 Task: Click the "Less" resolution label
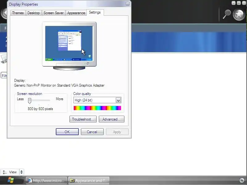(x=20, y=99)
